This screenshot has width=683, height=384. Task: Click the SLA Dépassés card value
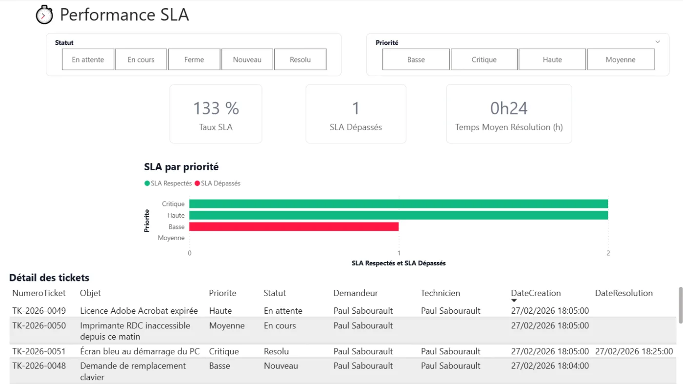pyautogui.click(x=356, y=108)
